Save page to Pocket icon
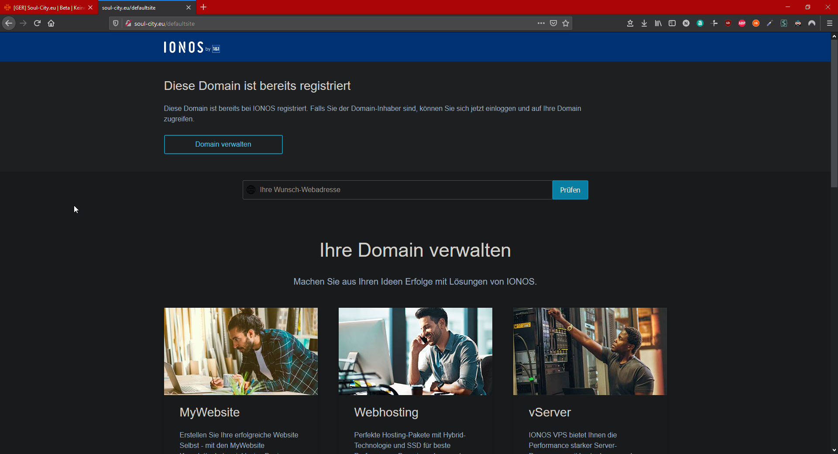838x454 pixels. pos(553,24)
